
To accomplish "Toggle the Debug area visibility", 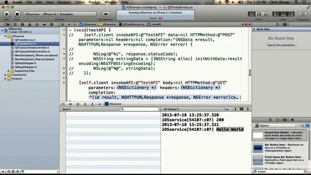I will point(283,14).
